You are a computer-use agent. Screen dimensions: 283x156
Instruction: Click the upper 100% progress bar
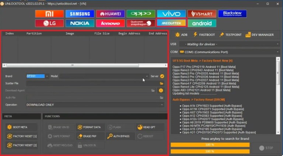(210, 145)
